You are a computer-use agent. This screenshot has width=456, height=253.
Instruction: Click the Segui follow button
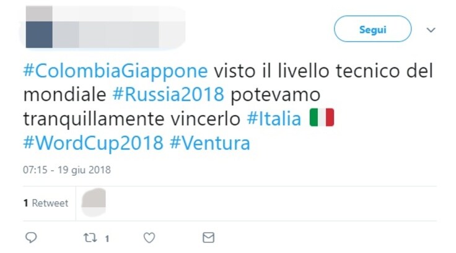point(372,28)
